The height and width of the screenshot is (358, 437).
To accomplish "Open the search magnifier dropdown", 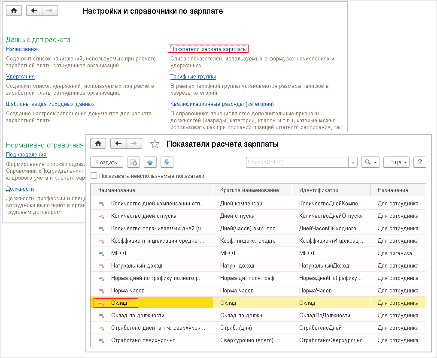I will (x=370, y=162).
